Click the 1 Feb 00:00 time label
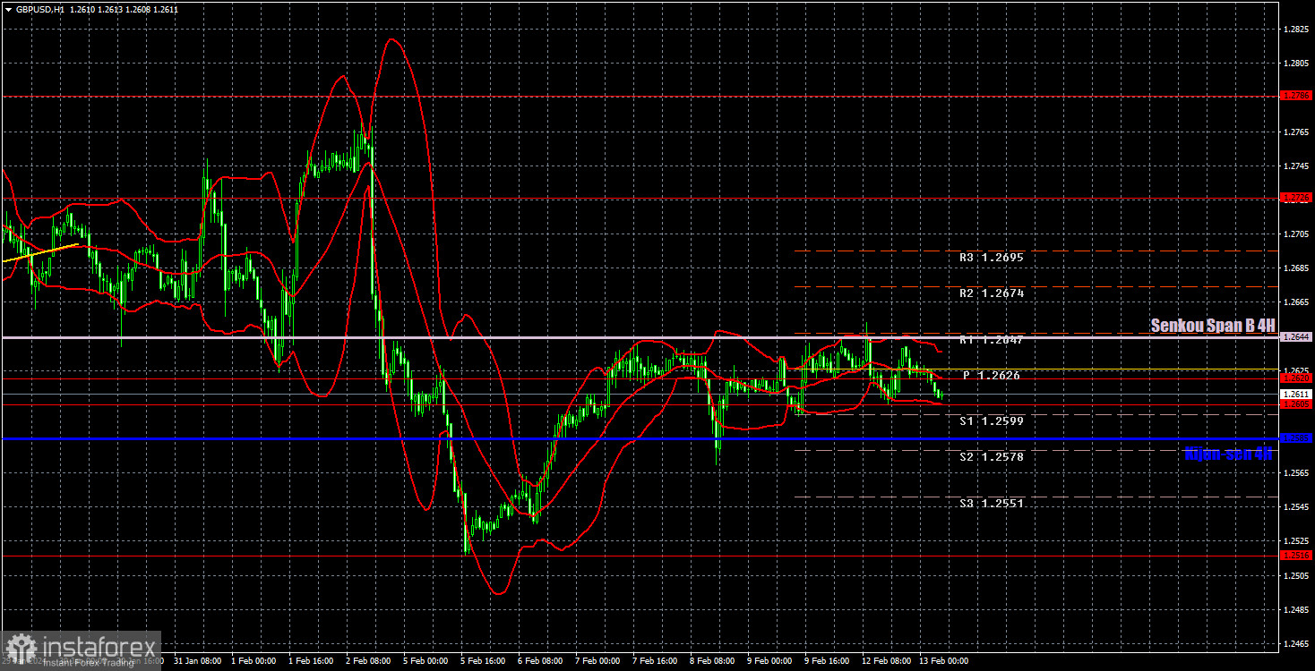This screenshot has width=1315, height=671. [x=254, y=661]
